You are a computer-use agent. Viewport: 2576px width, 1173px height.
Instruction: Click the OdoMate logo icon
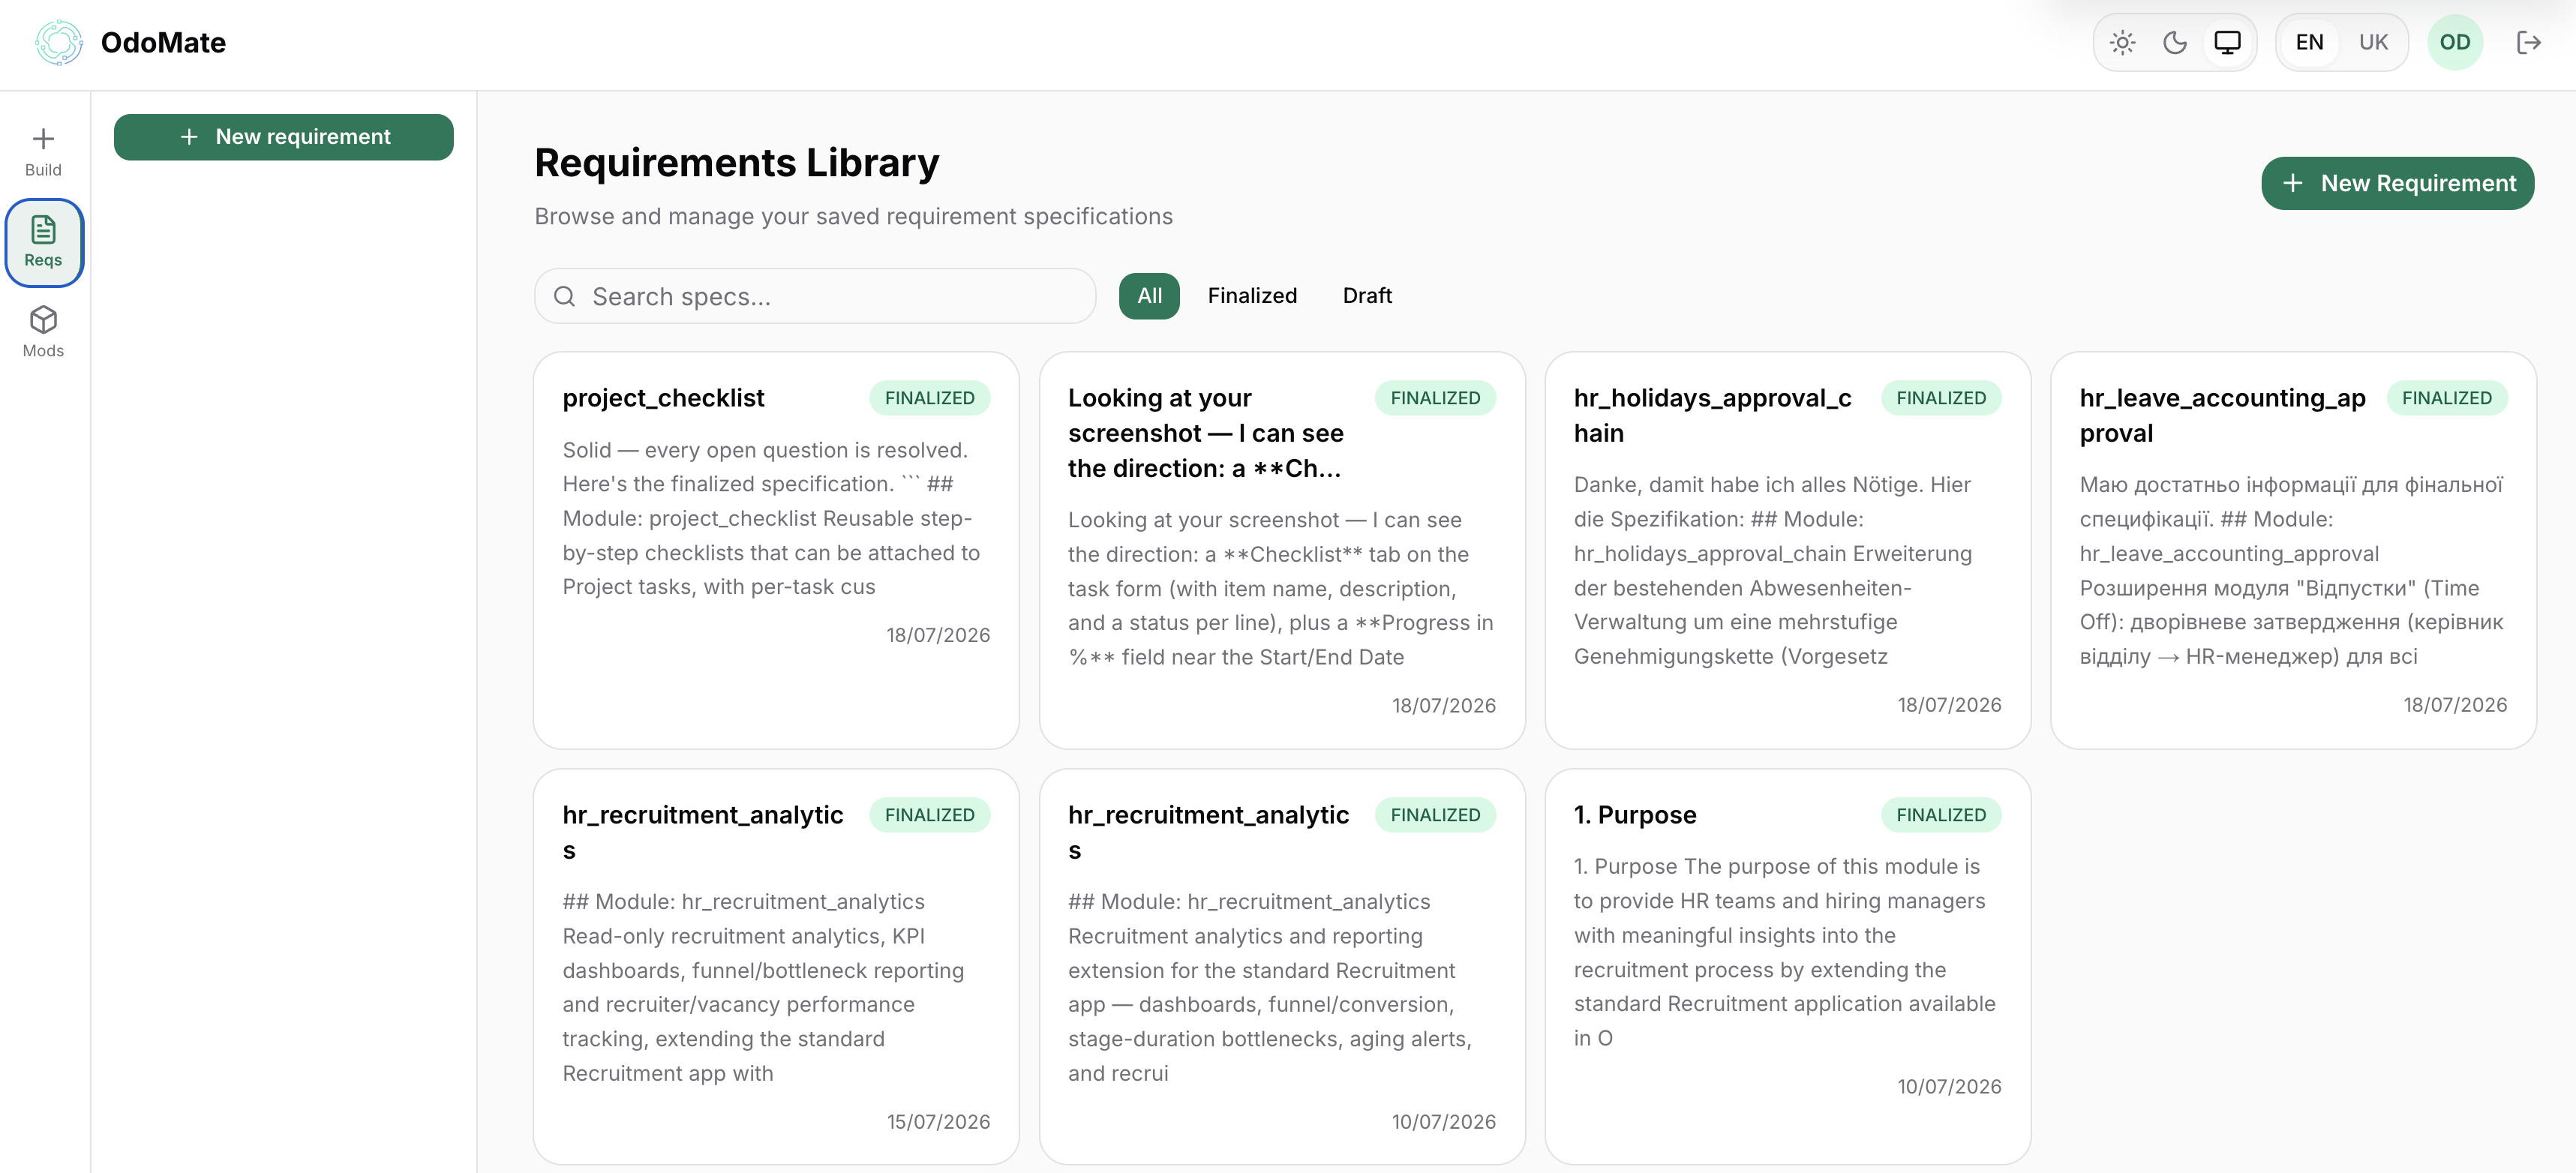59,42
